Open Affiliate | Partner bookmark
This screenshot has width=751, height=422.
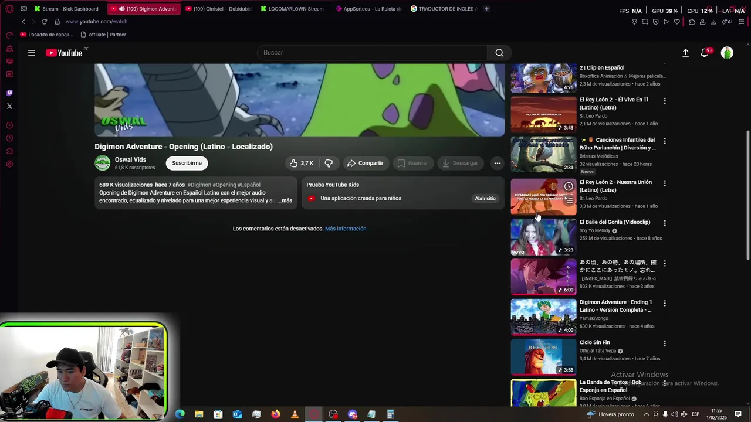(x=102, y=35)
